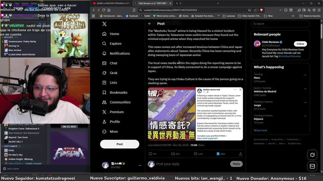Toggle the bookmark showing 300 on the post
This screenshot has width=323, height=181.
[218, 154]
